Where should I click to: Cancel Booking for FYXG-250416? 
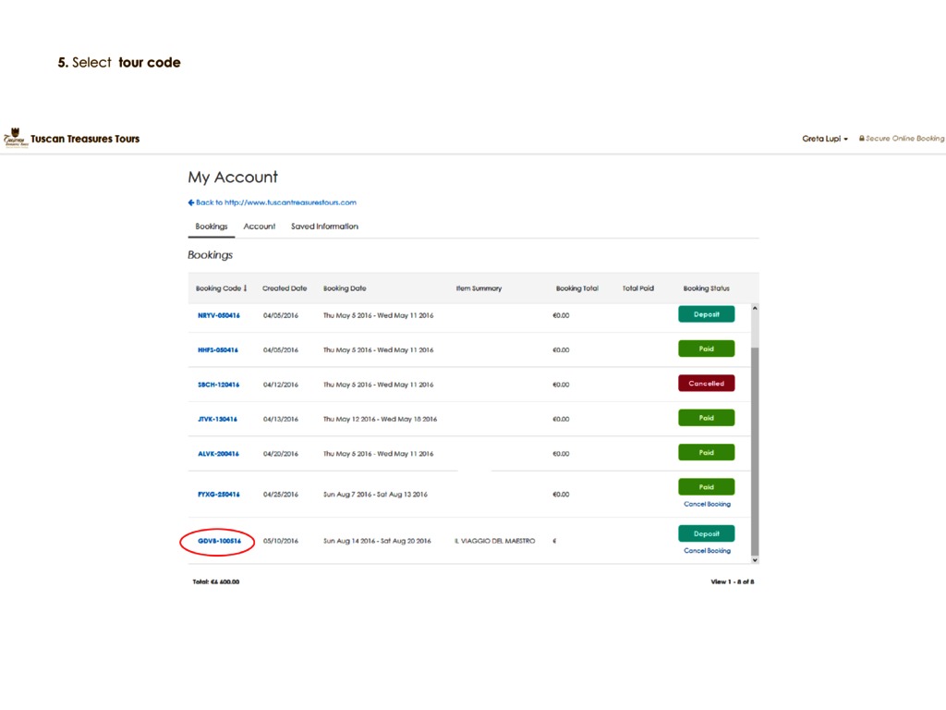coord(707,504)
